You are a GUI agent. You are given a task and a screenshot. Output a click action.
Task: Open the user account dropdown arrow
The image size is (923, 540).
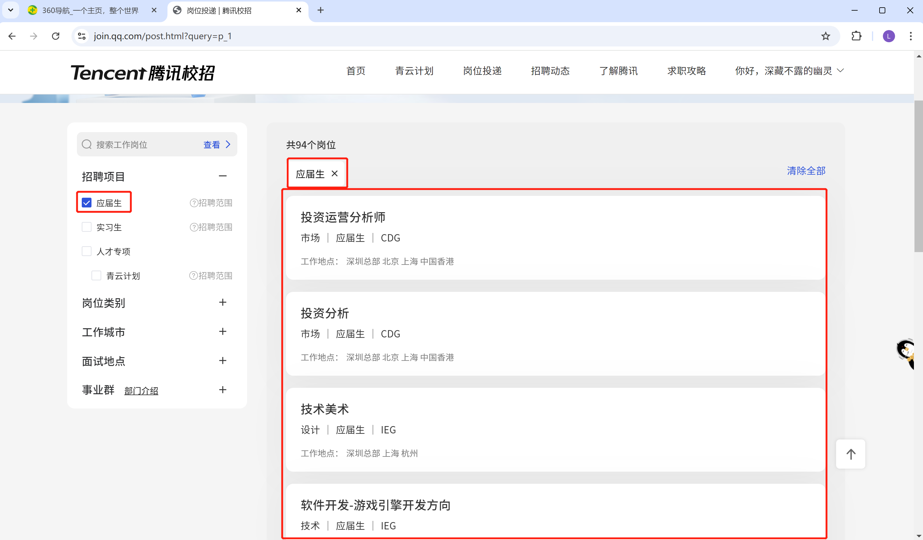coord(841,70)
